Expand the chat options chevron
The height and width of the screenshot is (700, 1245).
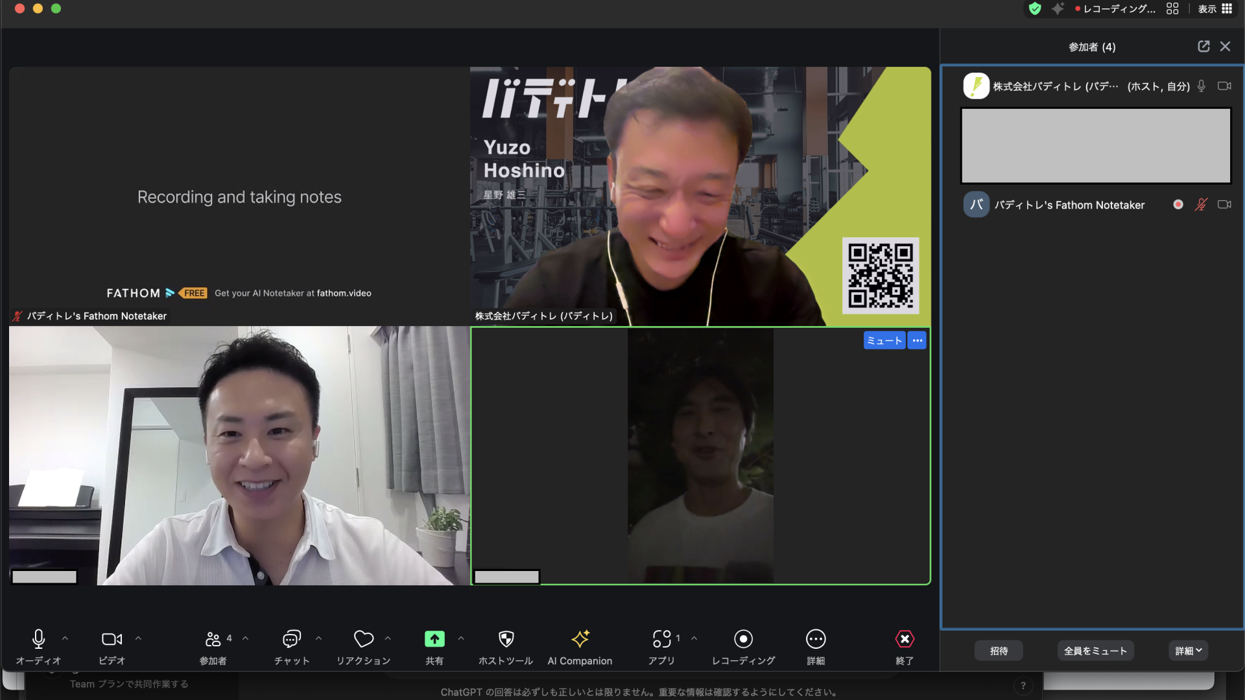pos(318,638)
